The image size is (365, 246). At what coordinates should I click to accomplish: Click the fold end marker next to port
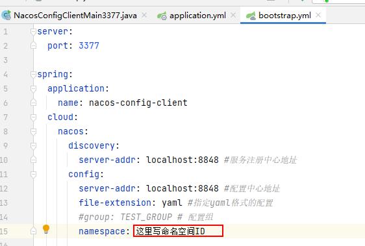click(33, 45)
